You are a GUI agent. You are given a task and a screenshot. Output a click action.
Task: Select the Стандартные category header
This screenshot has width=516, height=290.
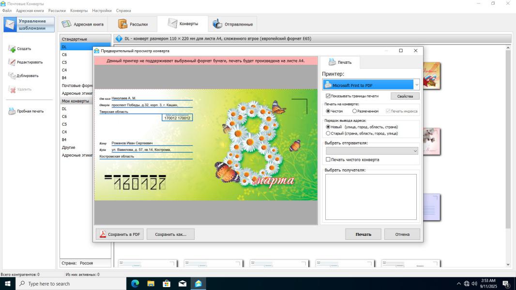(x=85, y=39)
